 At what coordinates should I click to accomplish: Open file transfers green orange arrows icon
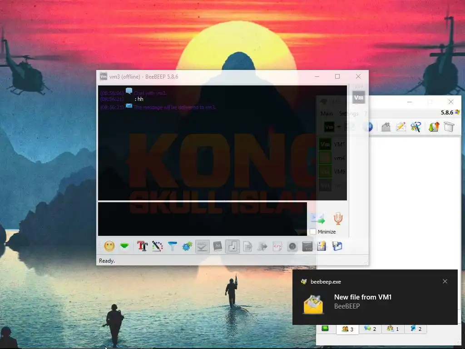pyautogui.click(x=434, y=127)
